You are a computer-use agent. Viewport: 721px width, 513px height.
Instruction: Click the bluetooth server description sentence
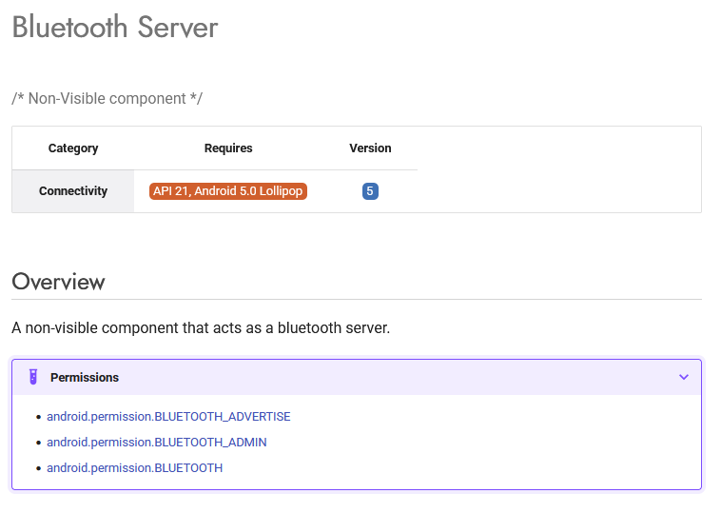(x=201, y=328)
